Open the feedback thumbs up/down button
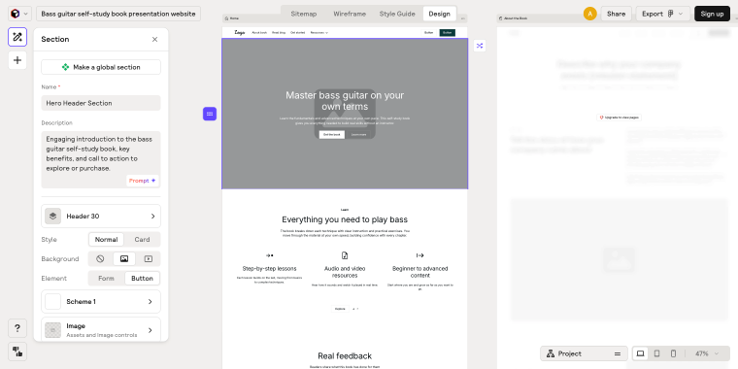Viewport: 738px width, 369px height. [x=17, y=352]
